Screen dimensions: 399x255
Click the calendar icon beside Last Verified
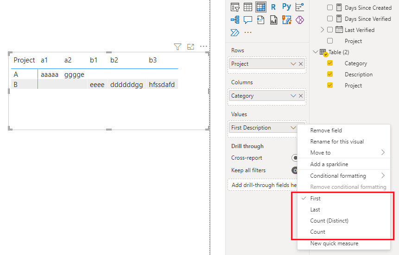click(x=339, y=30)
